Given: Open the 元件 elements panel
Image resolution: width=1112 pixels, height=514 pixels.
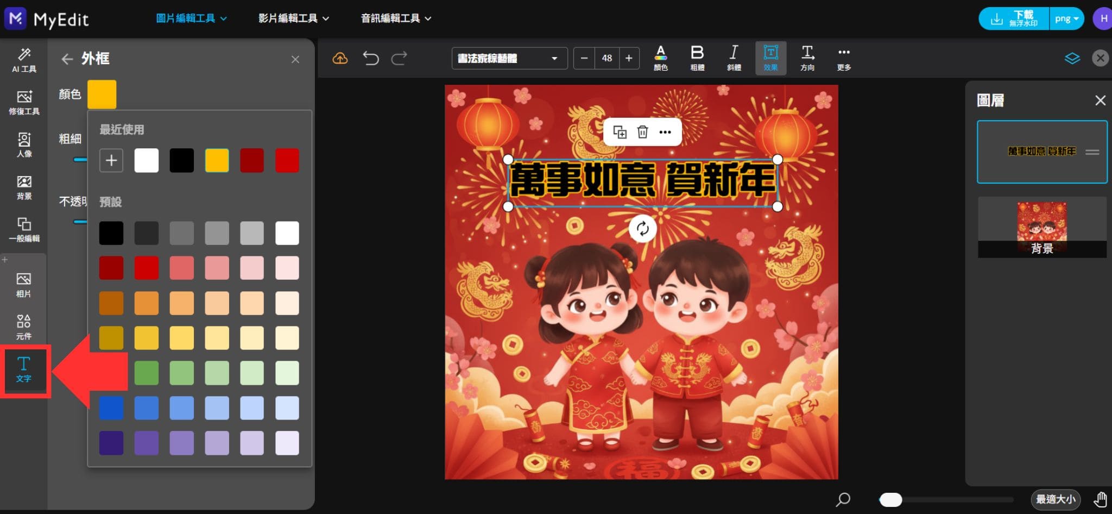Looking at the screenshot, I should pyautogui.click(x=24, y=327).
